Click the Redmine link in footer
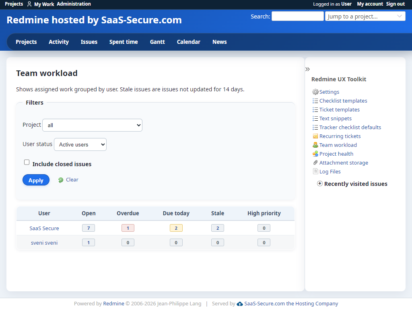This screenshot has width=412, height=309. point(113,304)
